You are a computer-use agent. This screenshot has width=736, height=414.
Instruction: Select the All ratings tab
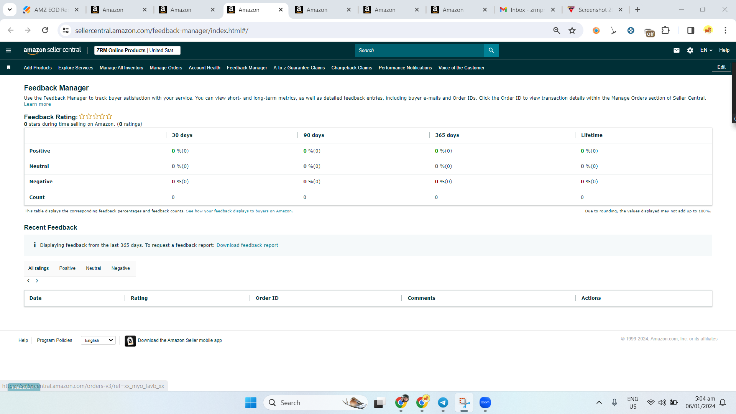39,268
